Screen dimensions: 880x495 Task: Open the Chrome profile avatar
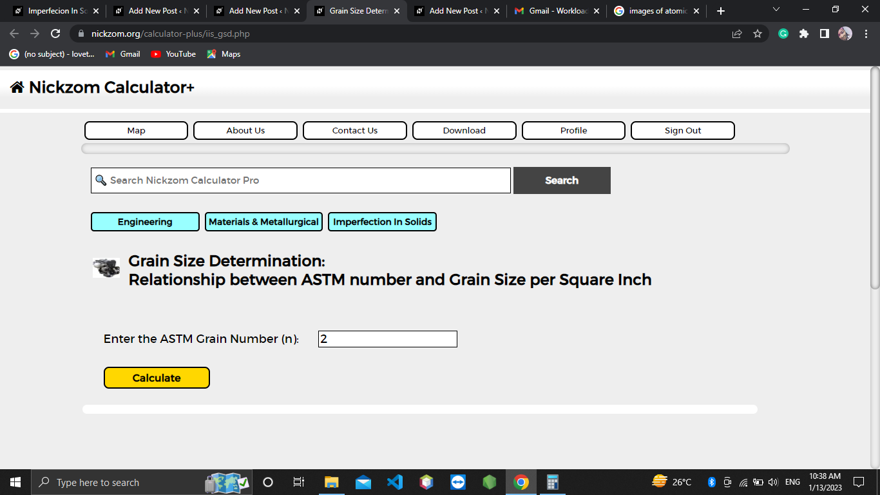(x=845, y=34)
